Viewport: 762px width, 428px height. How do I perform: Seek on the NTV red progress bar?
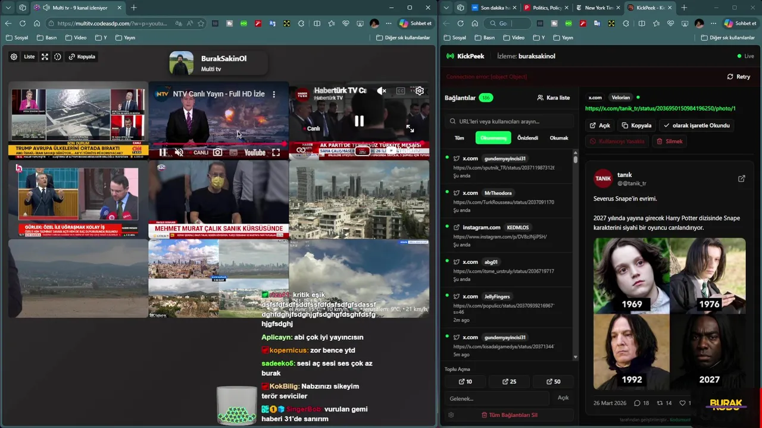[218, 144]
